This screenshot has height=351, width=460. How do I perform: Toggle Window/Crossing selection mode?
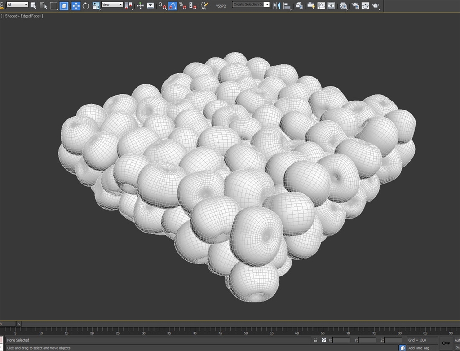tap(64, 6)
